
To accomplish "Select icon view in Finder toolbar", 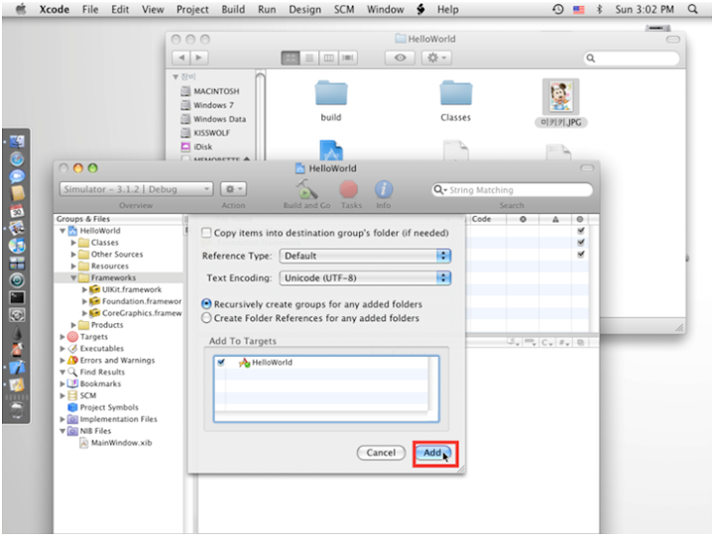I will coord(291,57).
